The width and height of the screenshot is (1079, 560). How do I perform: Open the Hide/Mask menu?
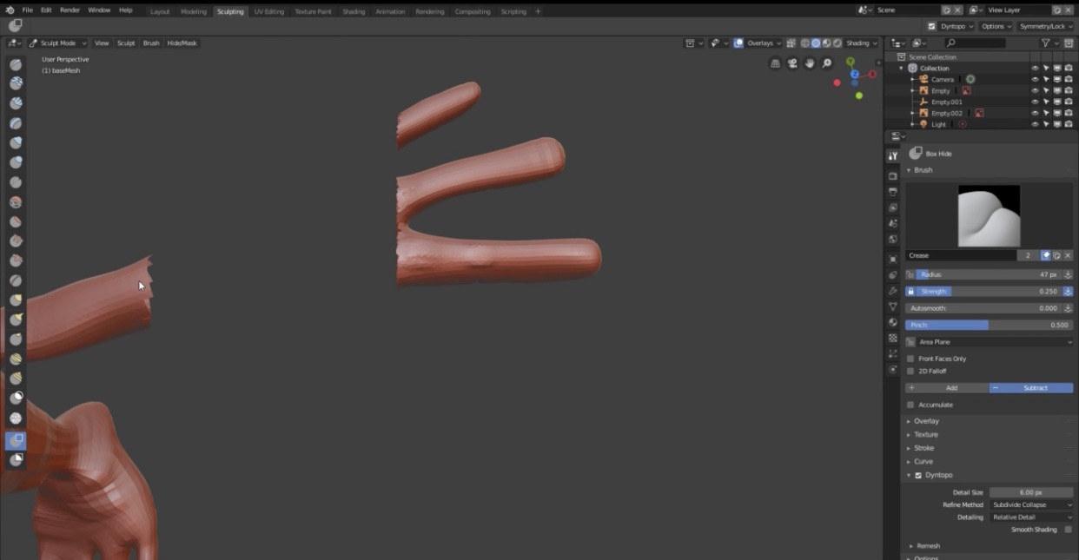click(x=182, y=43)
